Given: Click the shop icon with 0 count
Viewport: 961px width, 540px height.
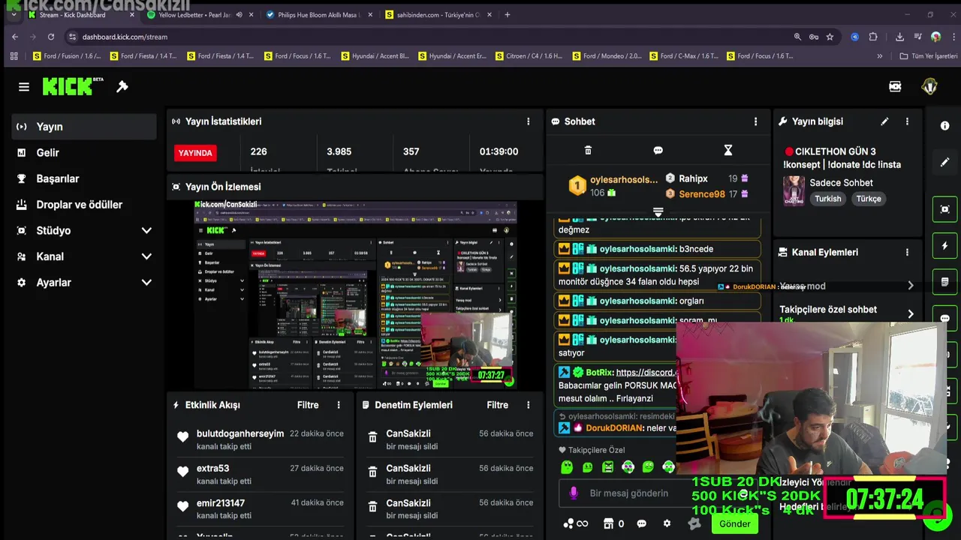Looking at the screenshot, I should click(x=613, y=523).
